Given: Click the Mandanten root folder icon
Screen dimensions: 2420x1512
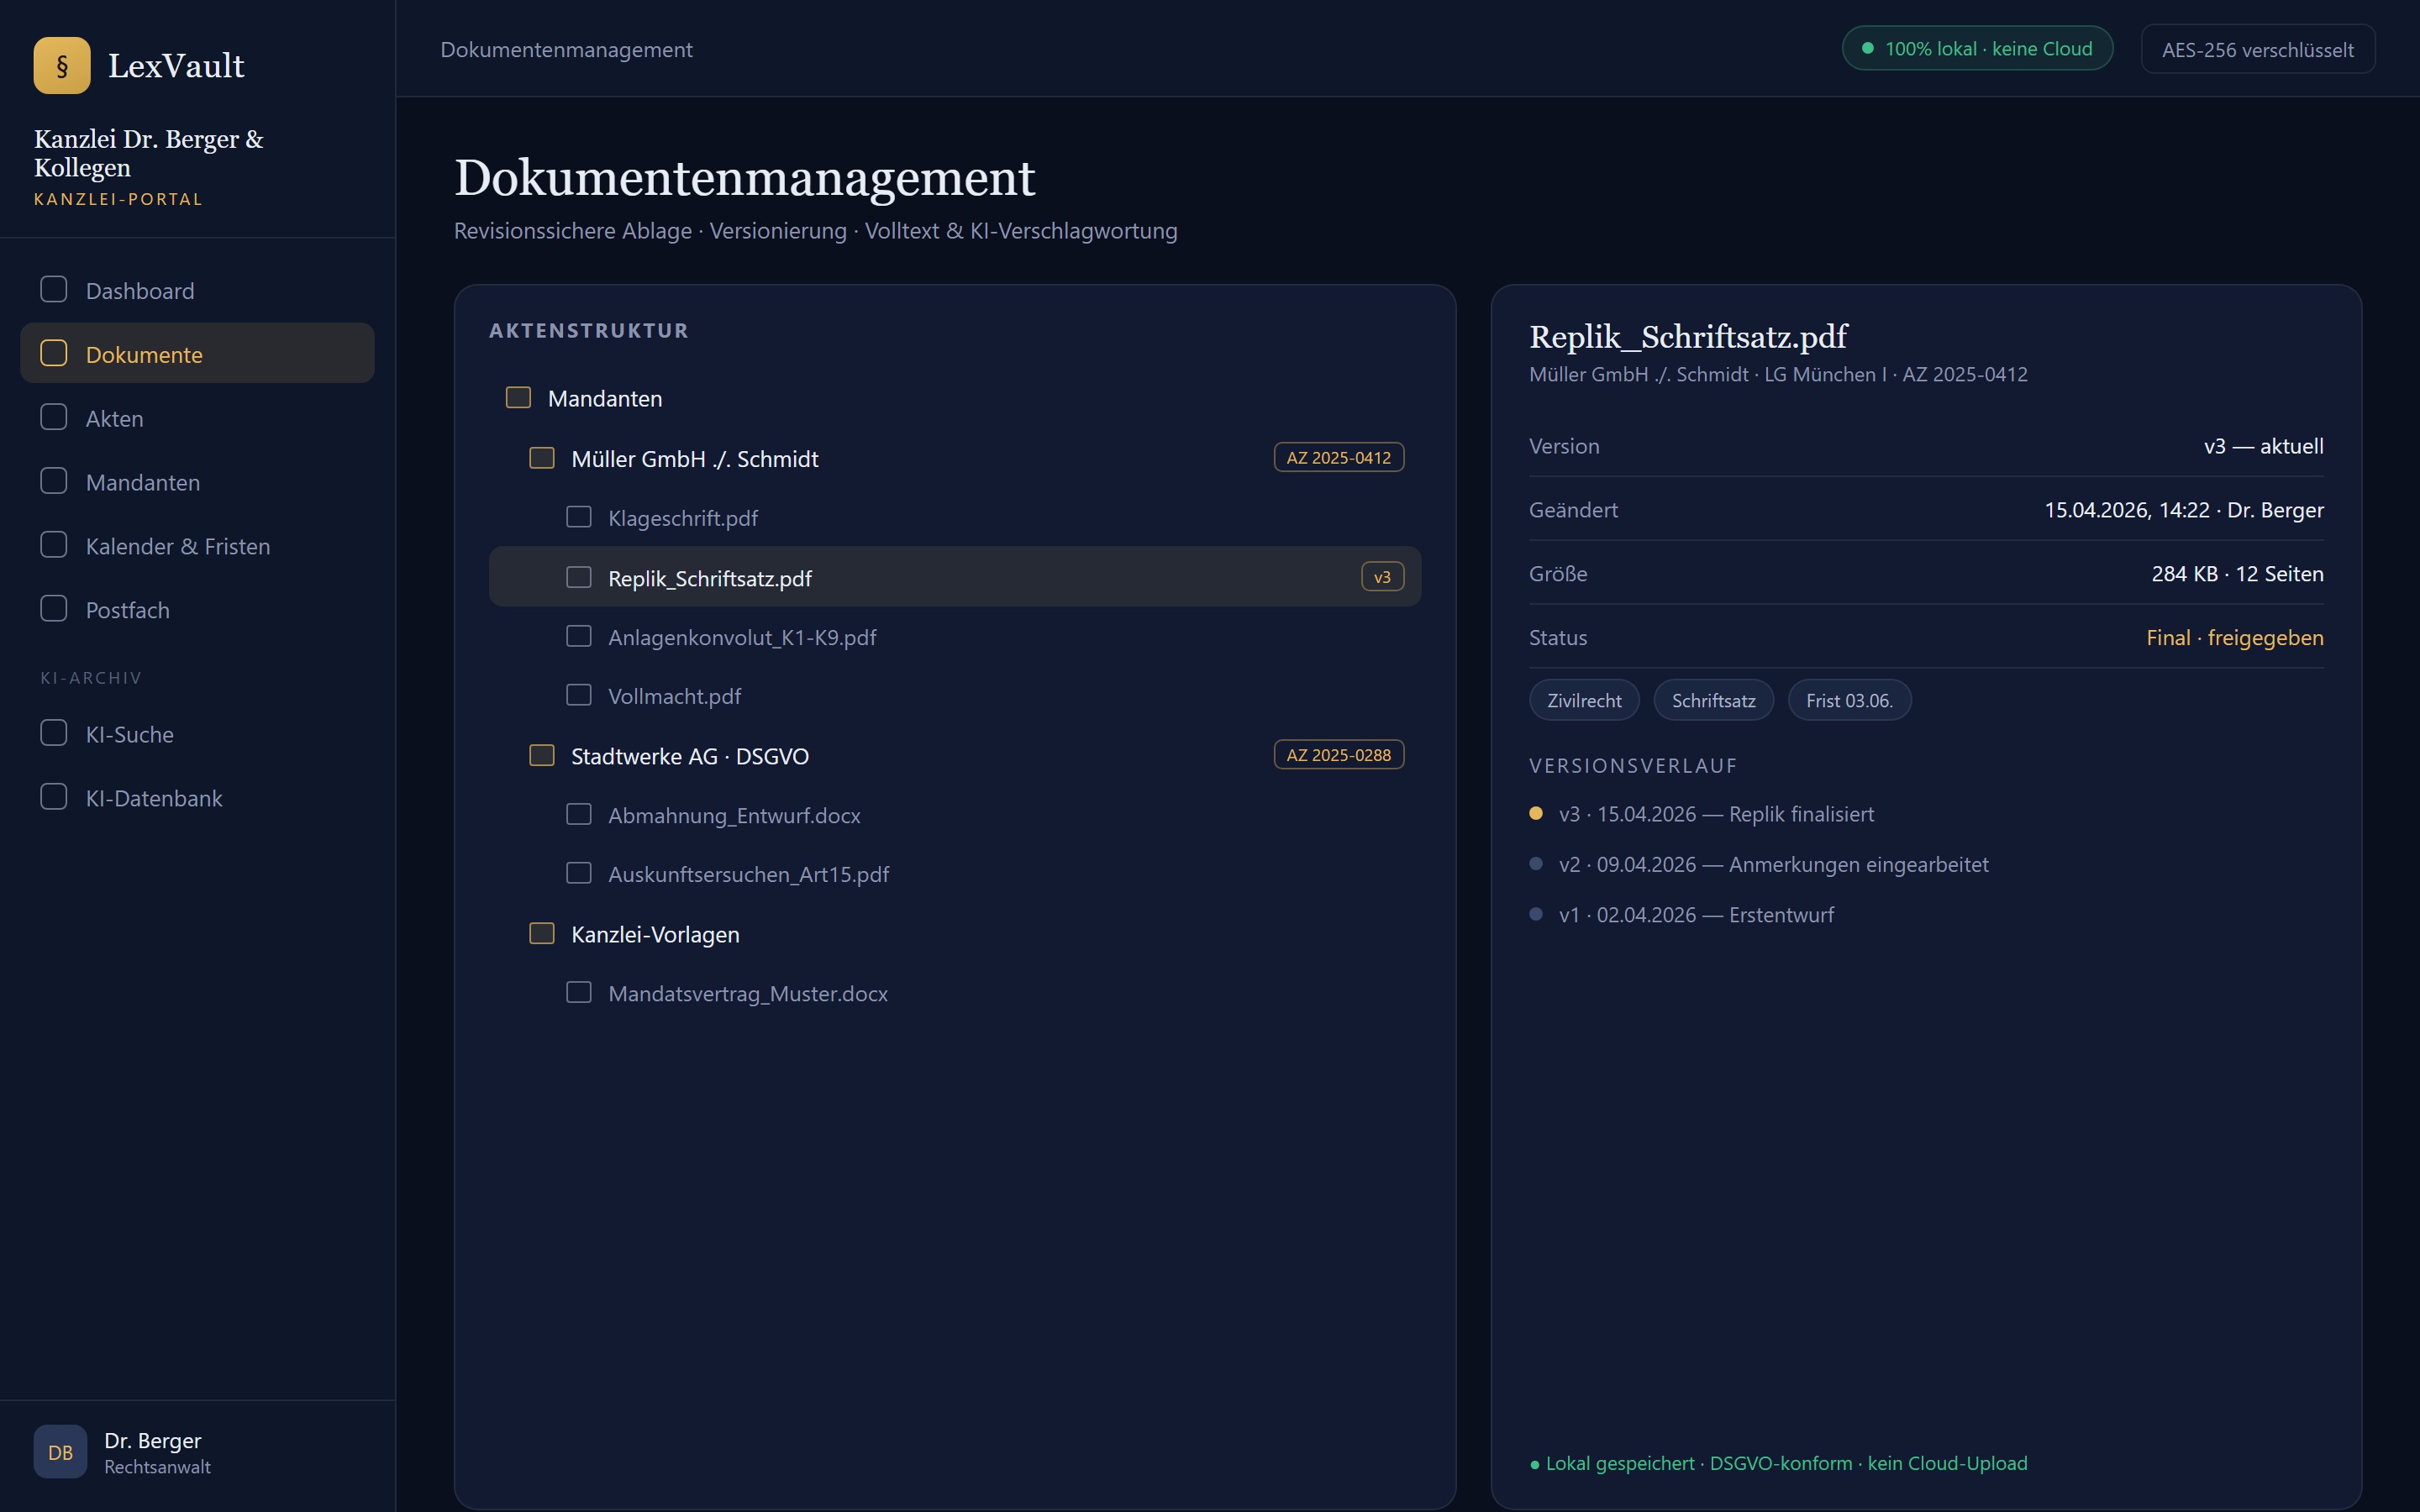Looking at the screenshot, I should (x=518, y=398).
